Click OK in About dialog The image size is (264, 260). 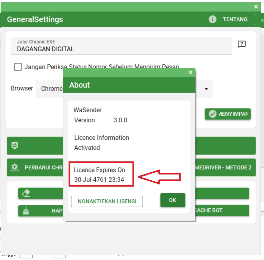[x=173, y=200]
